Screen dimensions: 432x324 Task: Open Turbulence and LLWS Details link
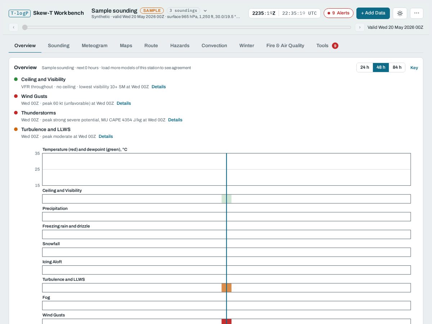106,136
